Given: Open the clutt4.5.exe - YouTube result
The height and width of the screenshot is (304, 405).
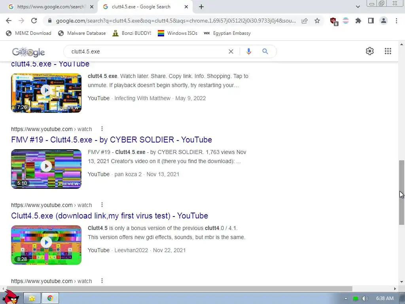Looking at the screenshot, I should [50, 64].
